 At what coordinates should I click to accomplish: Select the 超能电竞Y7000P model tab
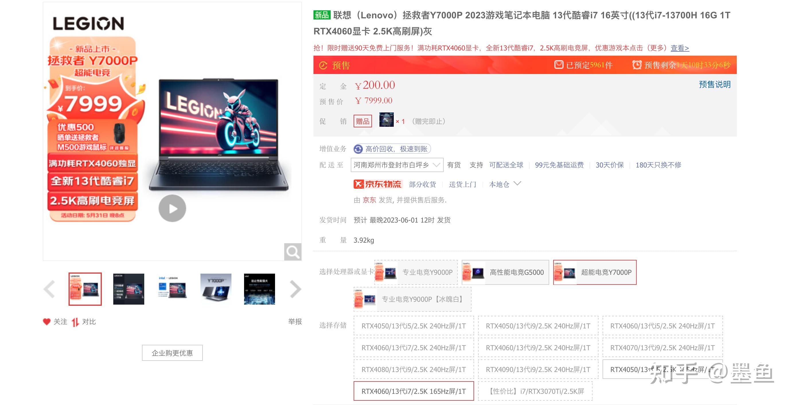595,272
